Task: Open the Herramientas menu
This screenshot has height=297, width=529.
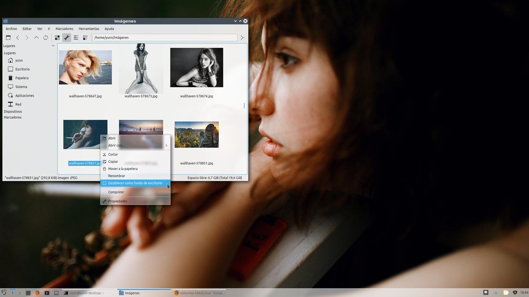Action: coord(89,29)
